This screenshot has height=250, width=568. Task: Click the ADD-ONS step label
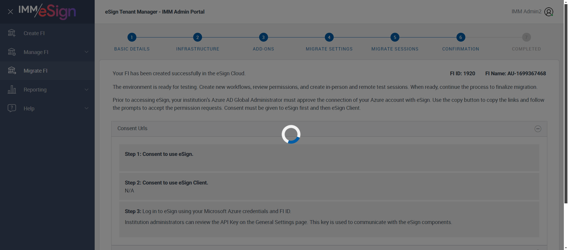coord(263,49)
